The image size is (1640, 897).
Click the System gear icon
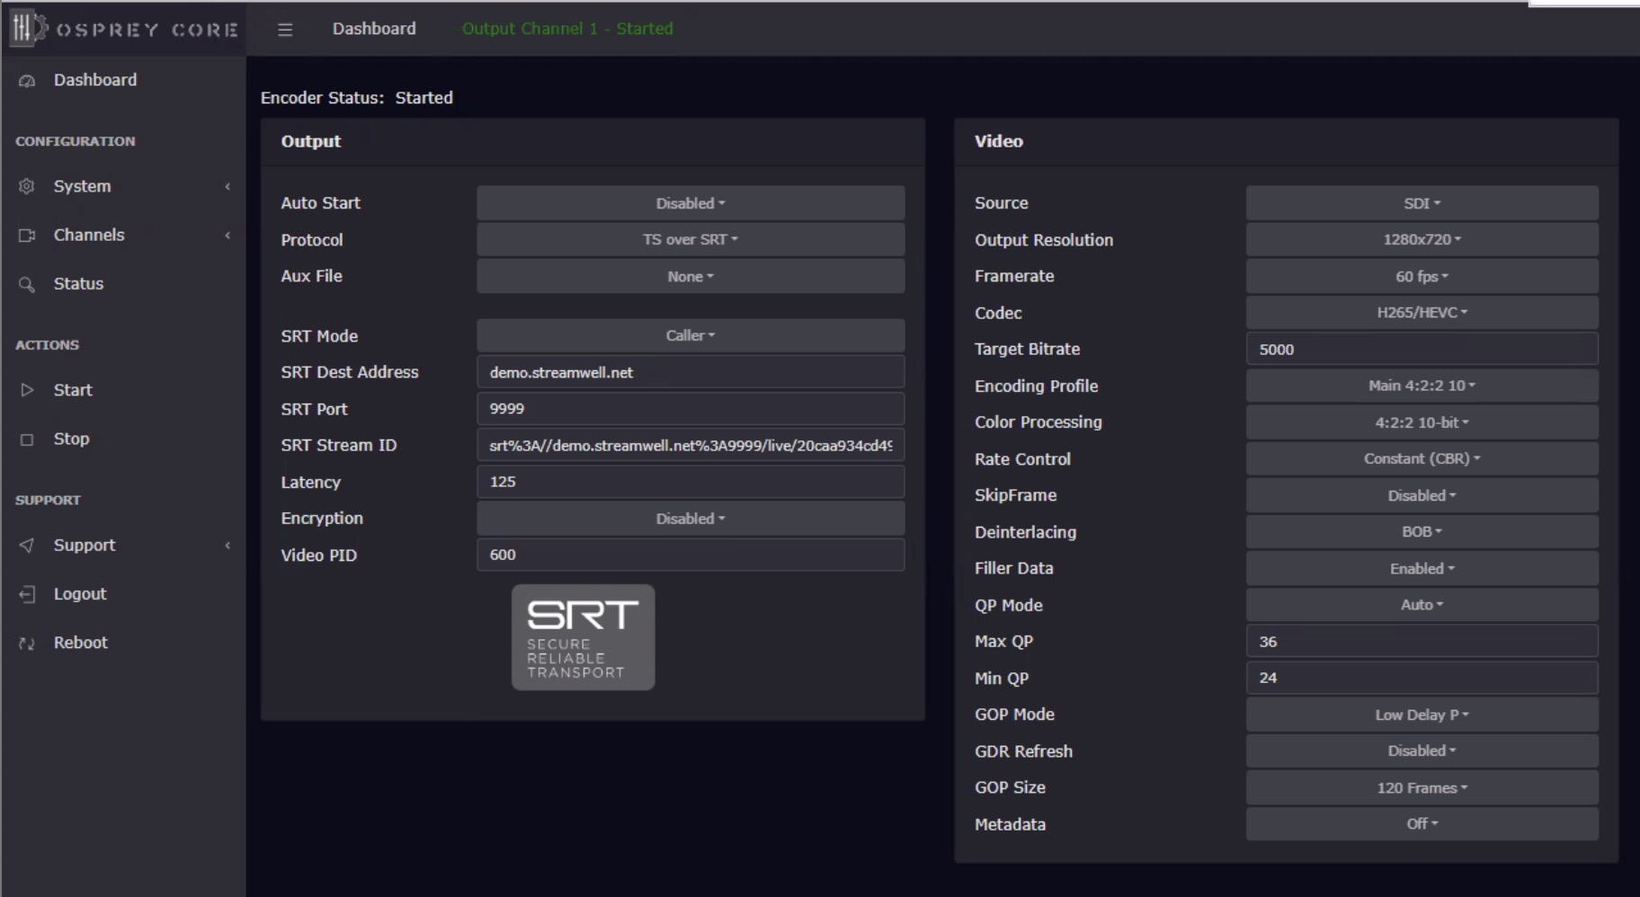[27, 186]
